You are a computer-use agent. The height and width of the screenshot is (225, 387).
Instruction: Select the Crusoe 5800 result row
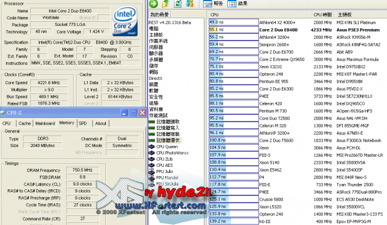(298, 200)
